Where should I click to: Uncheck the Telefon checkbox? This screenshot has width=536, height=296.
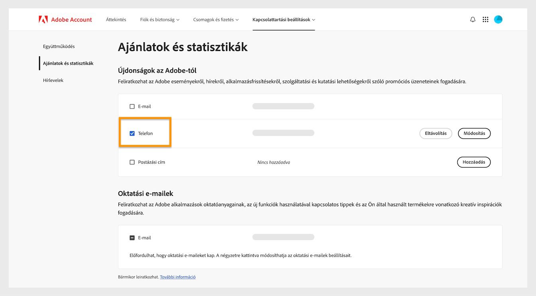[132, 133]
